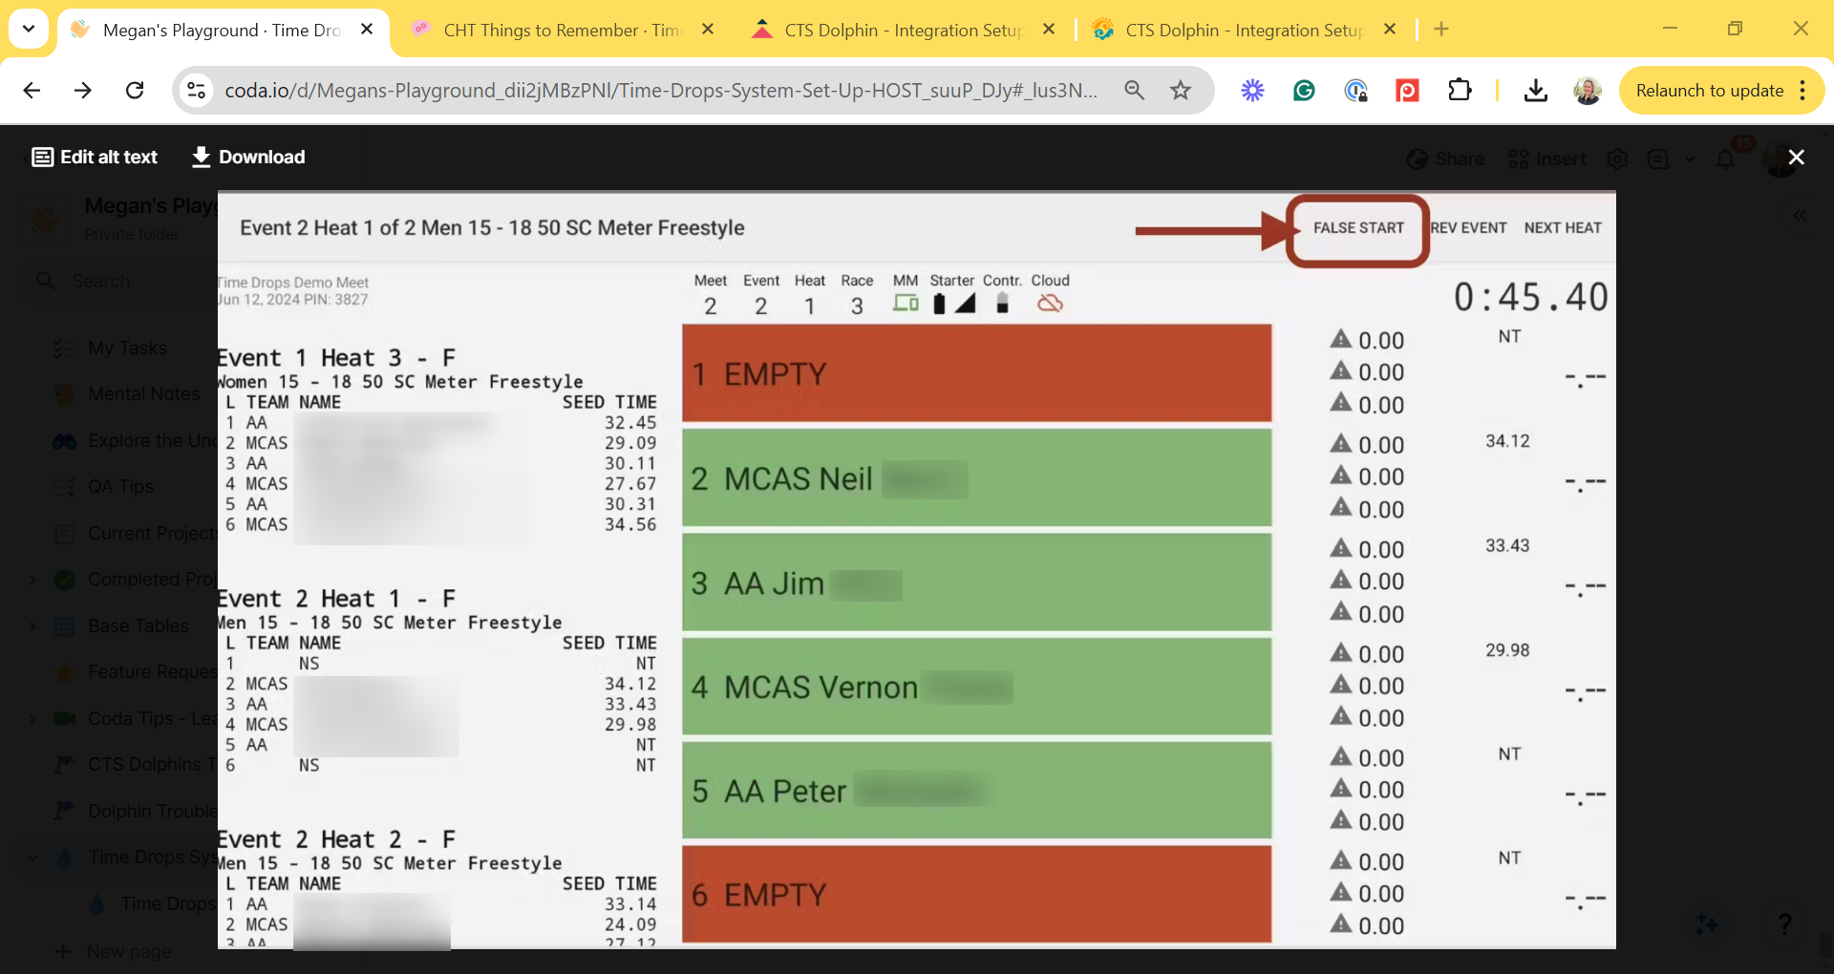
Task: Open the help question mark icon
Action: [1784, 924]
